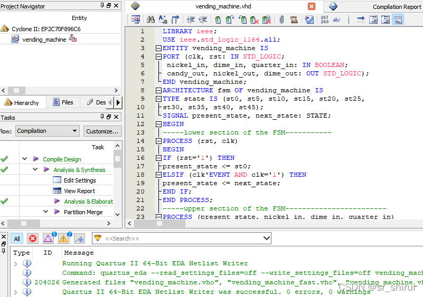Jump to previous bookmark icon

[x=242, y=20]
